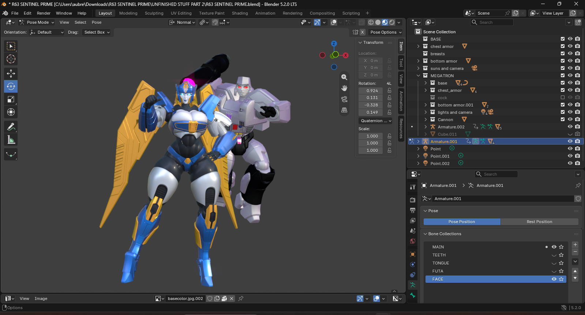Switch to wireframe viewport shading
This screenshot has width=585, height=315.
[371, 22]
